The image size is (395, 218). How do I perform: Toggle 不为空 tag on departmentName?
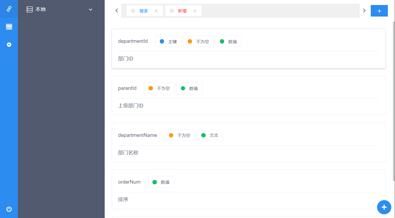click(180, 135)
